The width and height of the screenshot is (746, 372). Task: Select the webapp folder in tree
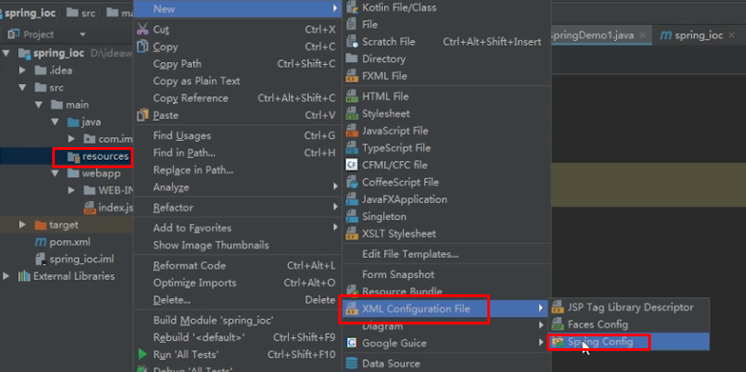[101, 174]
